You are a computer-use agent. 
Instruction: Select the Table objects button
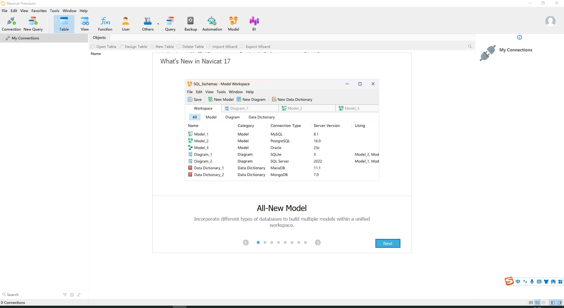[x=64, y=24]
